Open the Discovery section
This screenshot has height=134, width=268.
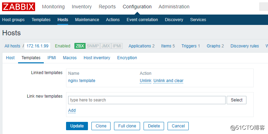click(174, 20)
